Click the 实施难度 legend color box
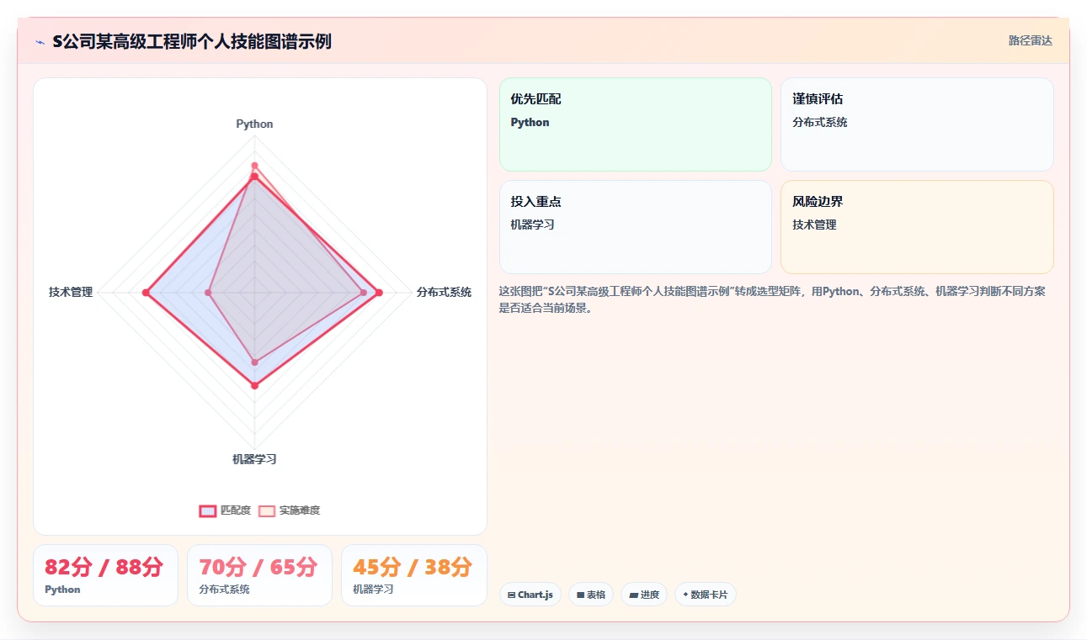This screenshot has width=1087, height=640. click(x=267, y=510)
